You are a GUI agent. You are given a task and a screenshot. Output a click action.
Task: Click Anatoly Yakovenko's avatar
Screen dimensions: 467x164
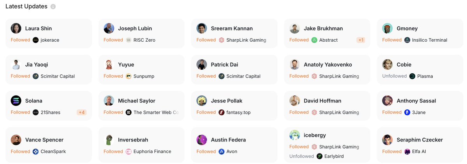tap(295, 65)
